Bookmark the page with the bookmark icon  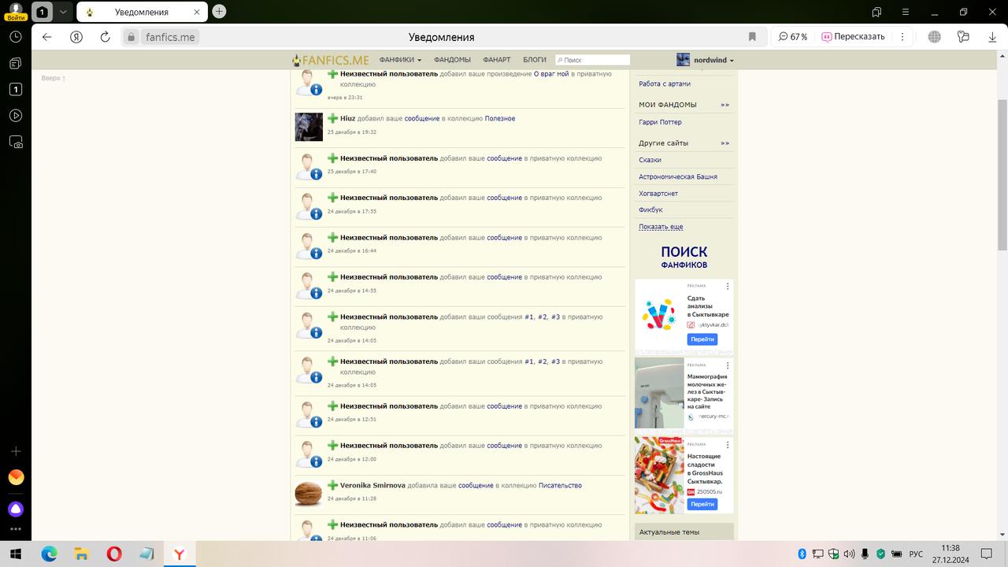752,37
